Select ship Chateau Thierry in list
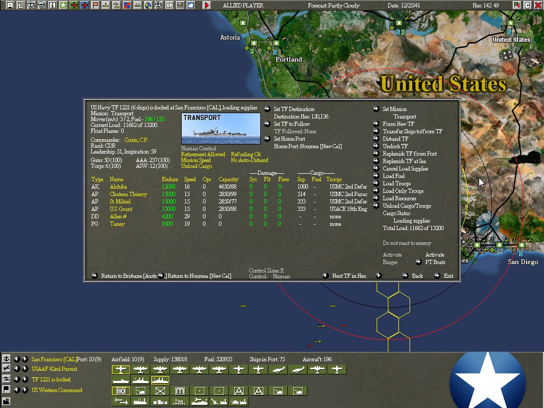The height and width of the screenshot is (408, 544). (129, 194)
